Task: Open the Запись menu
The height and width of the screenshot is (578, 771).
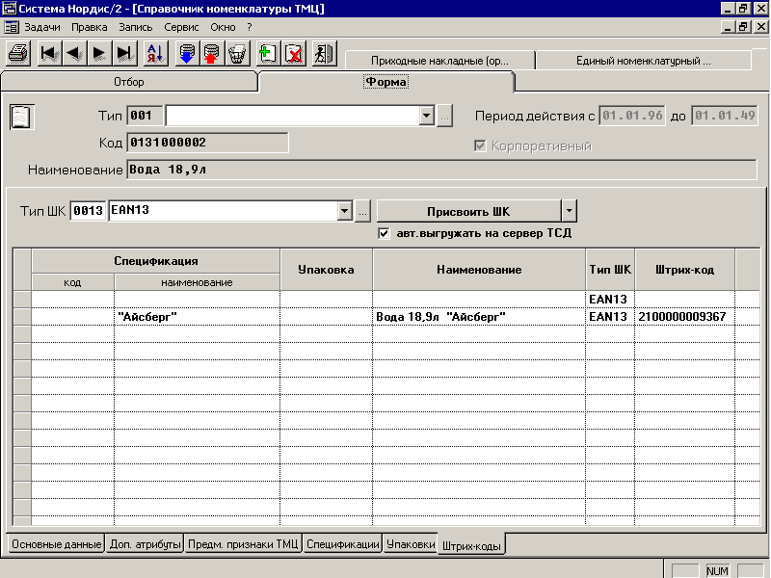Action: 135,27
